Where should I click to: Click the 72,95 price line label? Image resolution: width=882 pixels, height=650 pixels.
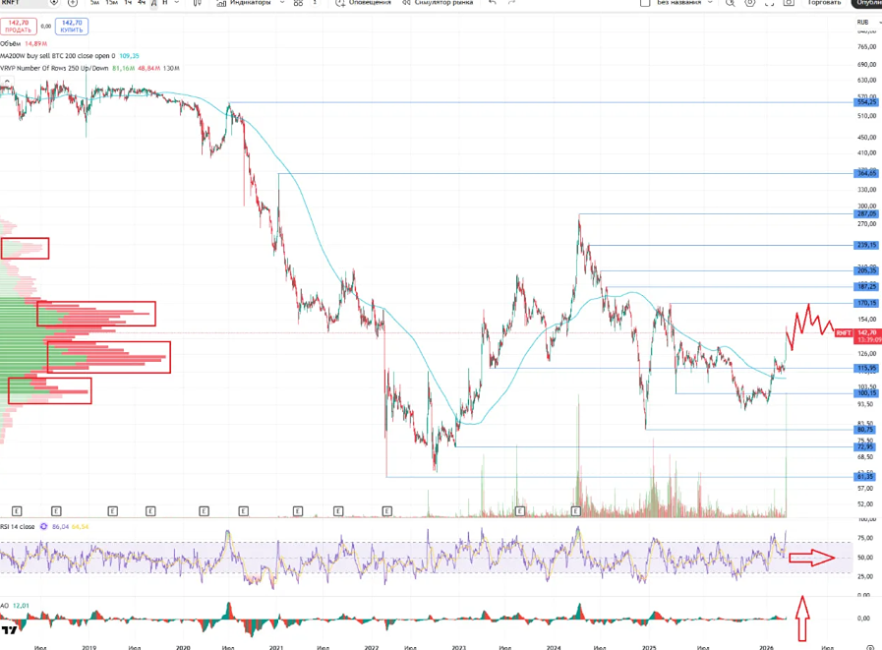[x=865, y=446]
